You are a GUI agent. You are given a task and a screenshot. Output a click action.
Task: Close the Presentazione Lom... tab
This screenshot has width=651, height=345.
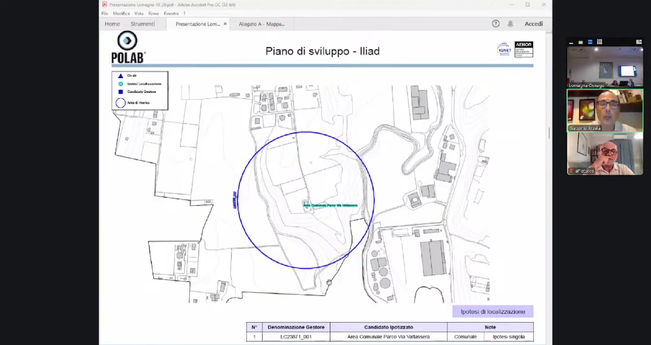point(225,24)
